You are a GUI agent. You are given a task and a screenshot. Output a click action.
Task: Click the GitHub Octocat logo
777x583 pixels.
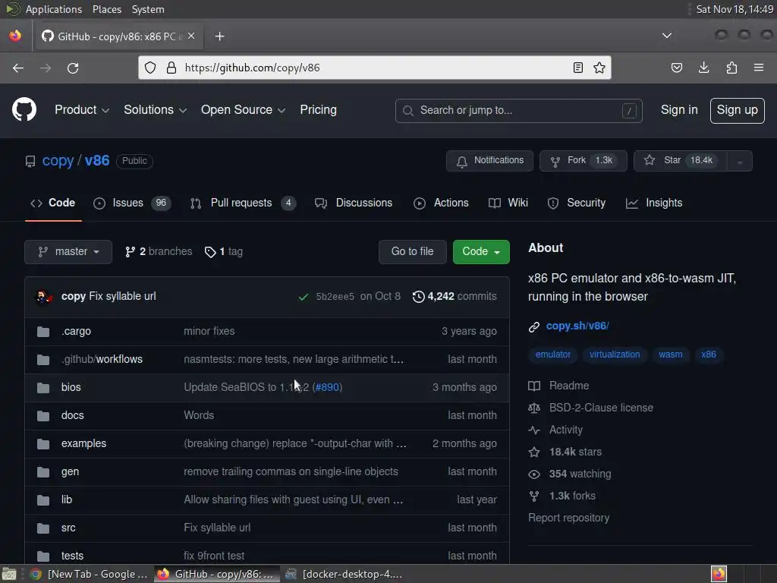pyautogui.click(x=24, y=109)
